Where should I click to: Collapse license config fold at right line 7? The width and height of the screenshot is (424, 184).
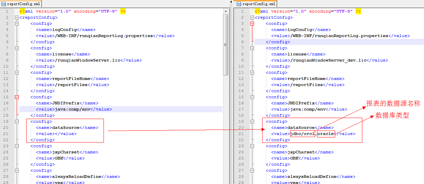pyautogui.click(x=252, y=48)
